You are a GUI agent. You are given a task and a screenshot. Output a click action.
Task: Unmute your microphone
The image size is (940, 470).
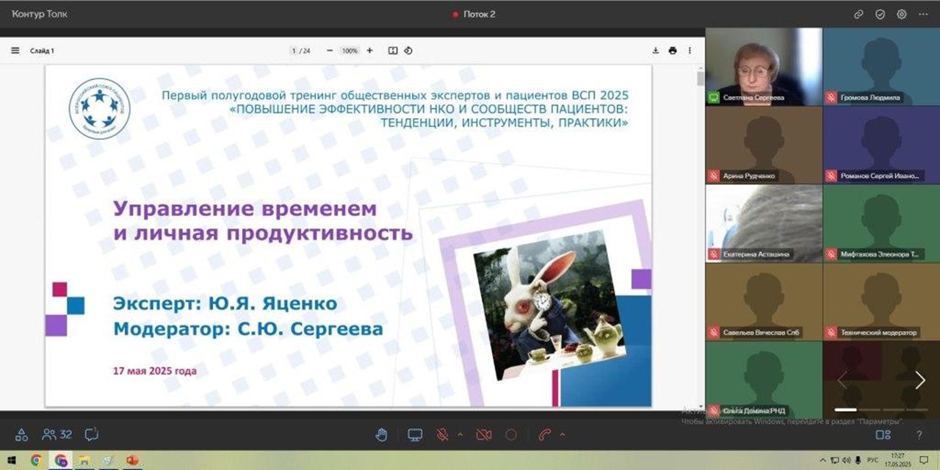point(442,434)
